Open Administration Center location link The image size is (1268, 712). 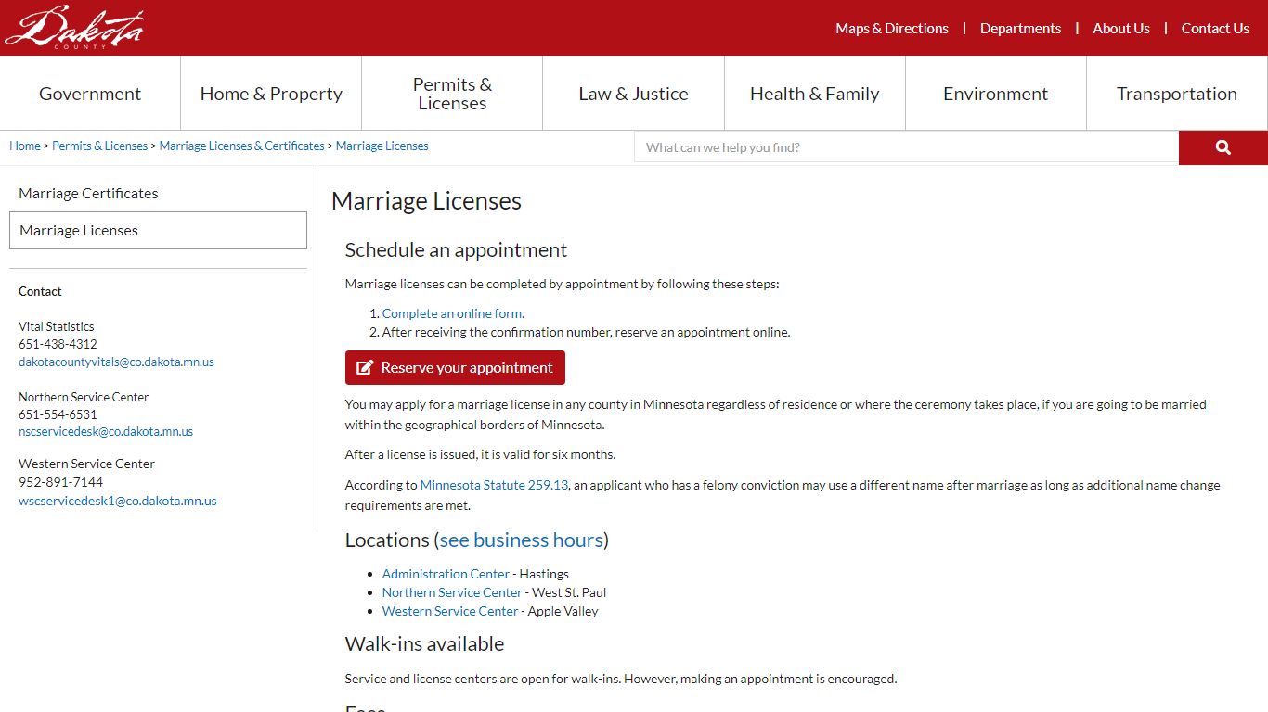446,574
